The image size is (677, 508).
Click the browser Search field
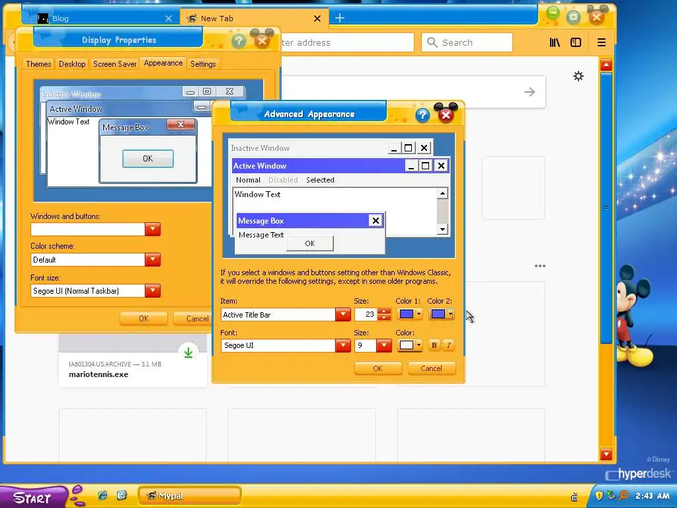point(467,42)
